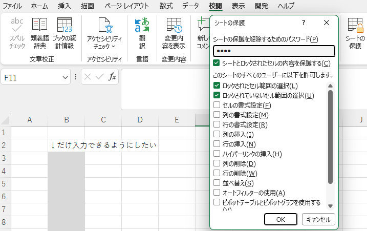Toggle シートとロックされたセルの内容を保護する checkbox
This screenshot has width=367, height=231.
coord(217,63)
